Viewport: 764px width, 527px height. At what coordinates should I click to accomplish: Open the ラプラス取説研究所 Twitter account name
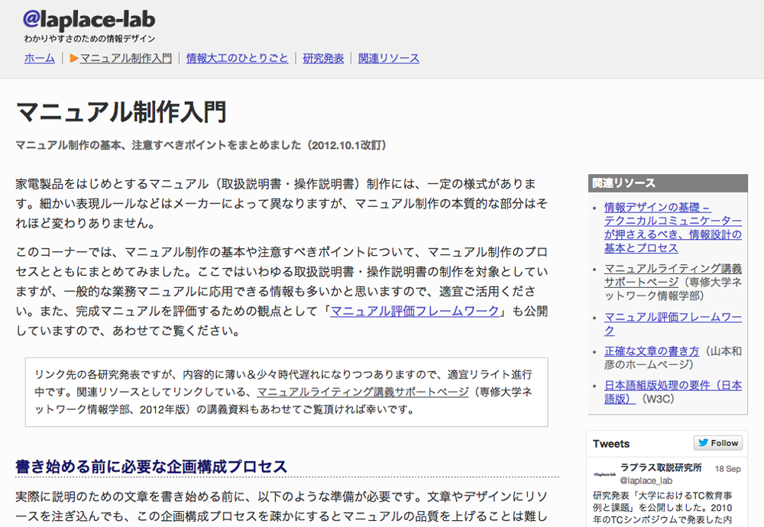[661, 467]
